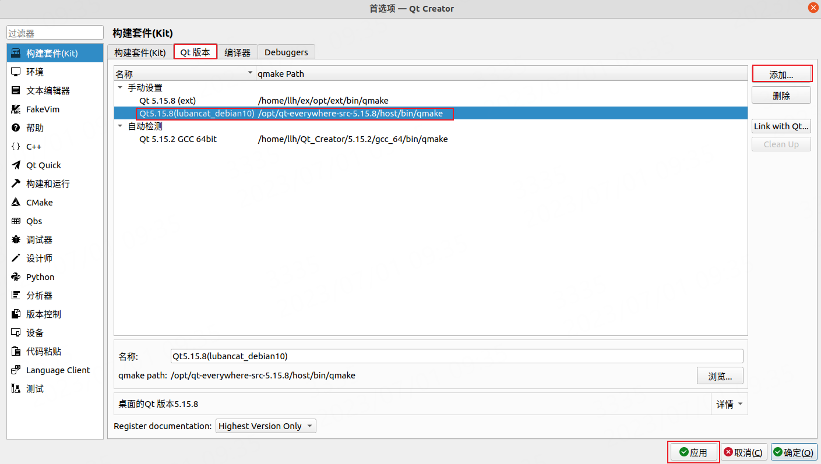
Task: Select the Qt5.15.8(lubancat_debian10) row
Action: pos(431,114)
